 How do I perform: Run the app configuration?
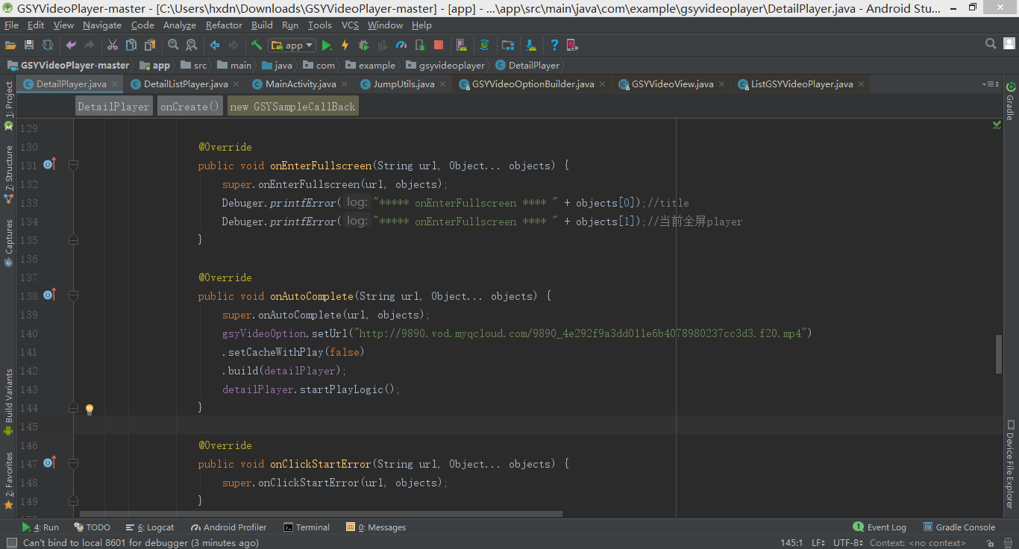327,45
